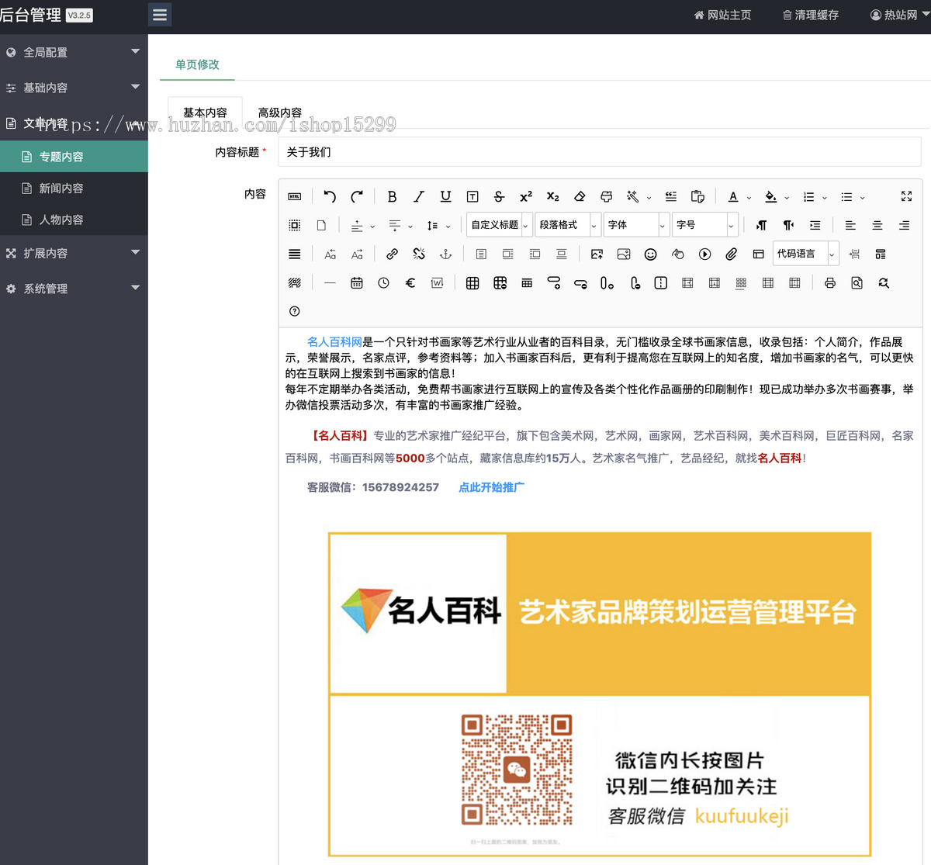Open the background fill color dropdown arrow
The image size is (931, 865).
click(x=787, y=198)
